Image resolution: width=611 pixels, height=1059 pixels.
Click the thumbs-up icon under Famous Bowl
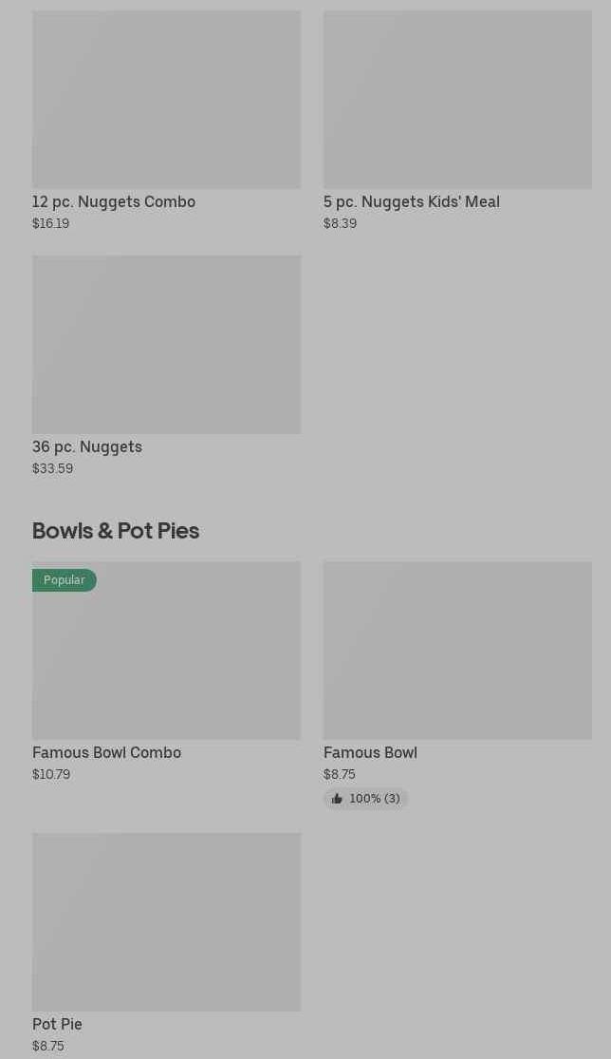[x=337, y=799]
